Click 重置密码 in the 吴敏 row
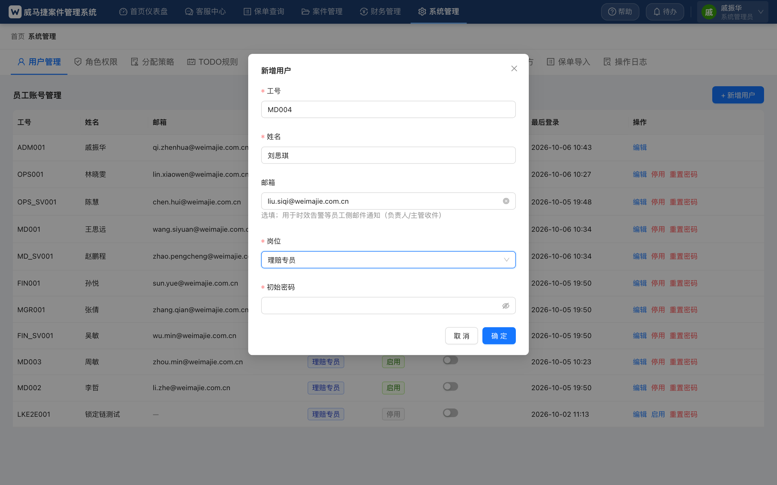 (x=683, y=336)
